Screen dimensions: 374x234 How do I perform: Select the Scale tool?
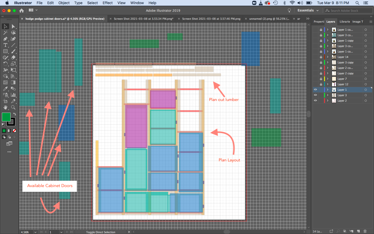pos(14,64)
